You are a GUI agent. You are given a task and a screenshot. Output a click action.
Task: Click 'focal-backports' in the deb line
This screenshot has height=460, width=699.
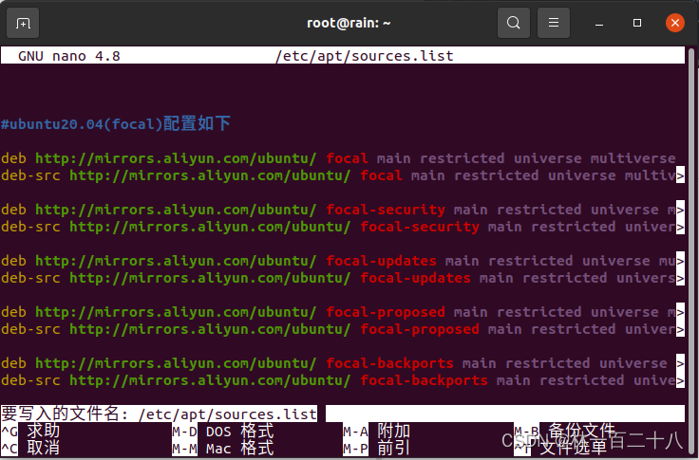(389, 363)
